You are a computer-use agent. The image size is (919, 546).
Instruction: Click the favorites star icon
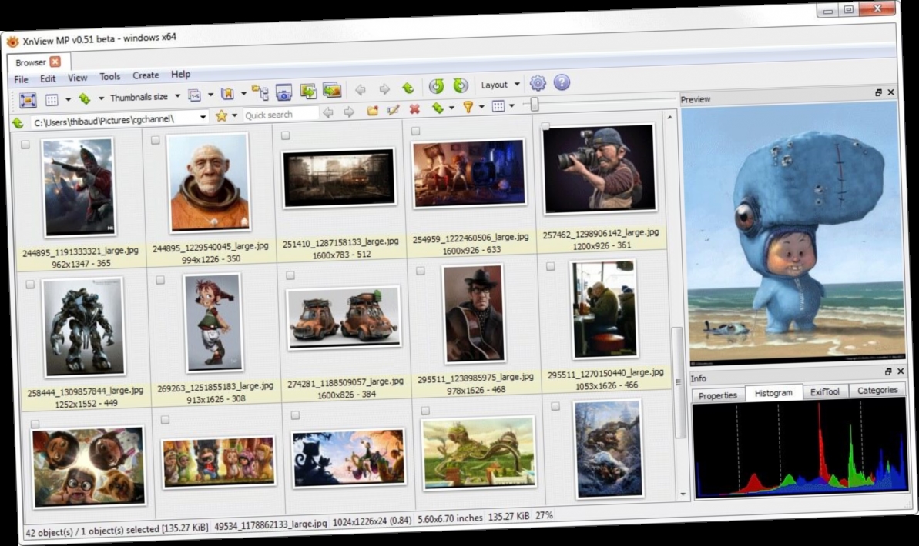[x=221, y=116]
